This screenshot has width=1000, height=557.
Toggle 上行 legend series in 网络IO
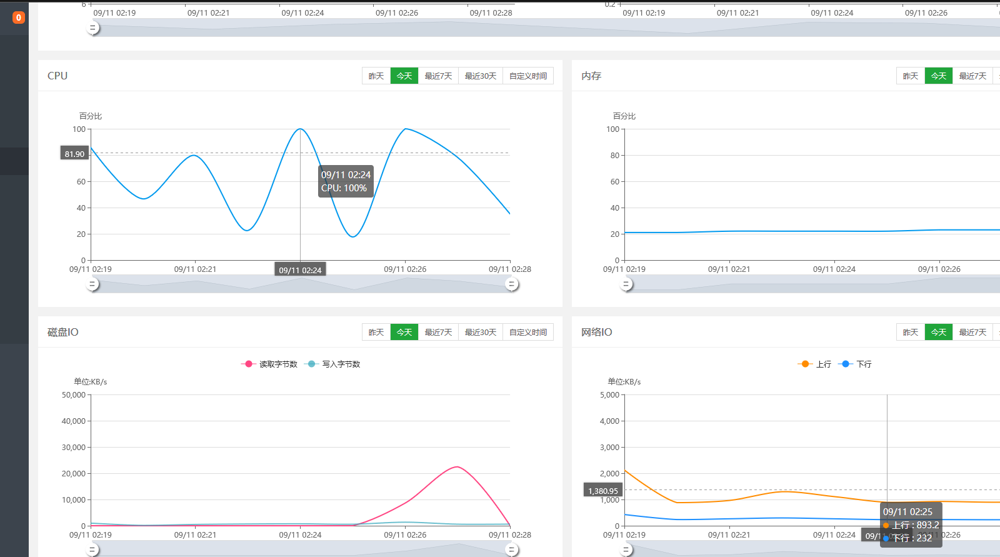814,364
